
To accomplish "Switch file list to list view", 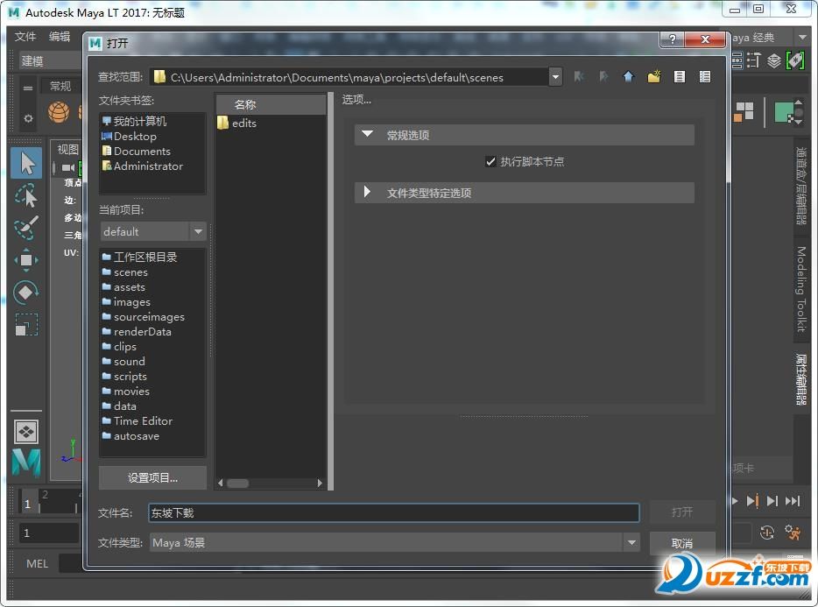I will [x=680, y=77].
